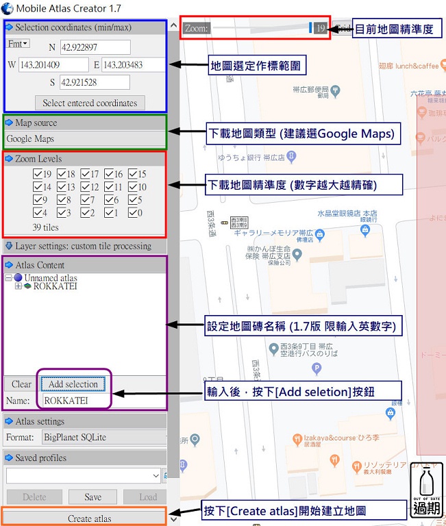Viewport: 446px width, 526px height.
Task: Toggle zoom level 18 checkbox
Action: coord(61,174)
